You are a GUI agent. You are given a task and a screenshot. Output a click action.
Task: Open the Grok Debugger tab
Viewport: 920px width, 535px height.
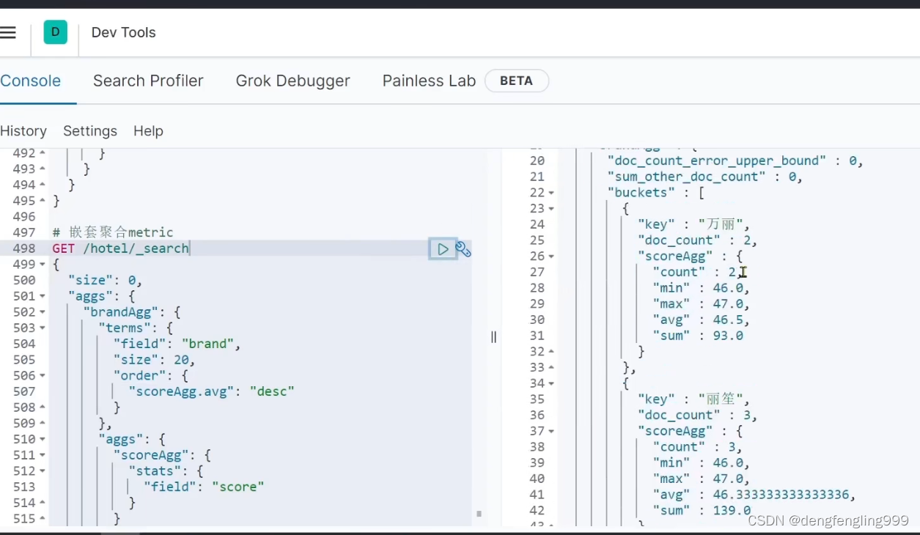pos(292,81)
